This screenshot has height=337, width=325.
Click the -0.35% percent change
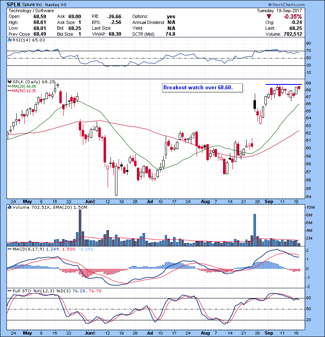click(293, 17)
